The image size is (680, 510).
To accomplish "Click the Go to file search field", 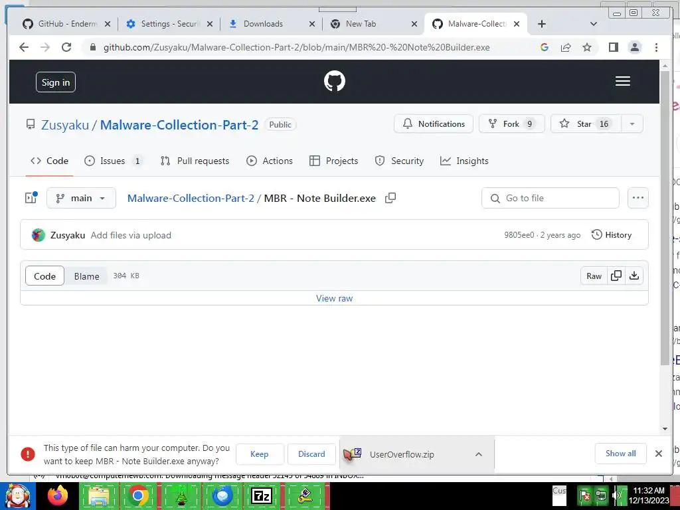I will [x=551, y=198].
